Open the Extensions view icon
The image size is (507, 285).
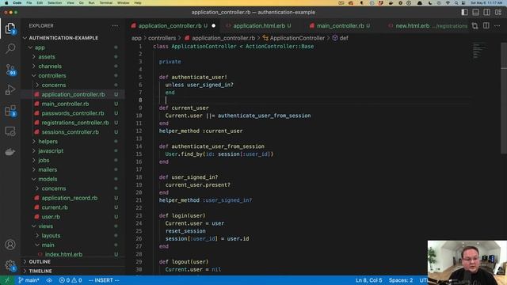pos(10,111)
